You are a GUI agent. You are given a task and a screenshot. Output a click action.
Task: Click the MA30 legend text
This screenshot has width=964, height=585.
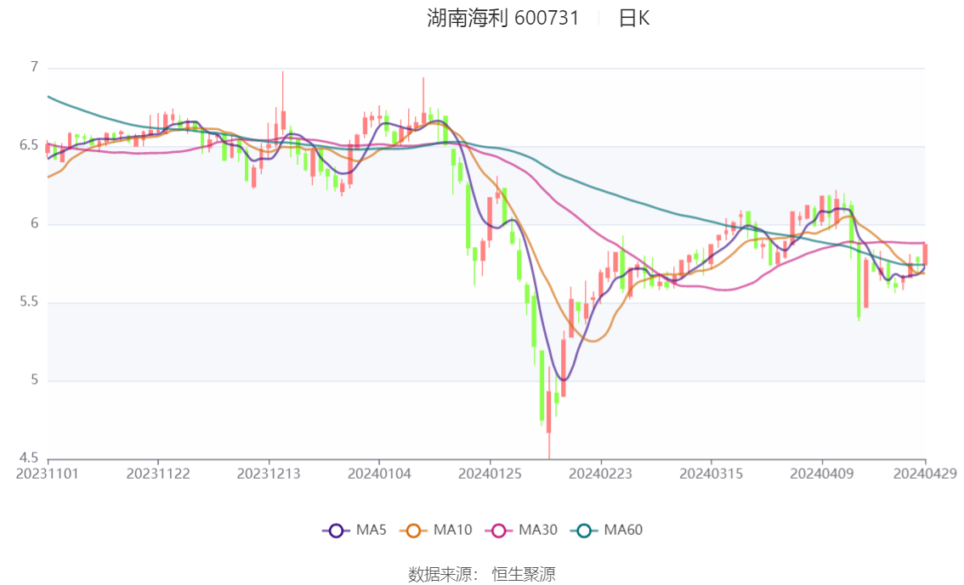coord(538,531)
